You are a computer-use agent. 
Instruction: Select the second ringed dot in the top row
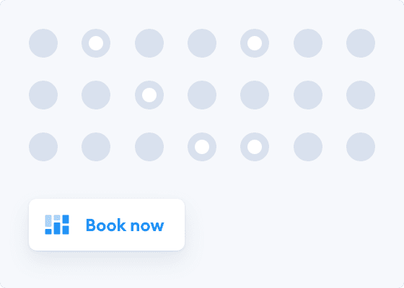point(255,43)
